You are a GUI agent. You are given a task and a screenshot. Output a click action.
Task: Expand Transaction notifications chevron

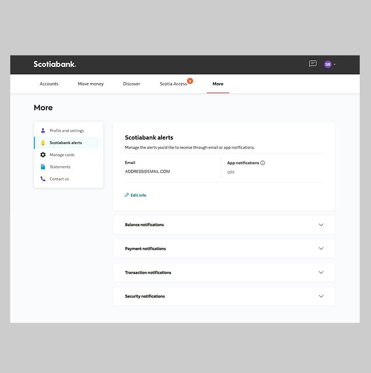[321, 272]
